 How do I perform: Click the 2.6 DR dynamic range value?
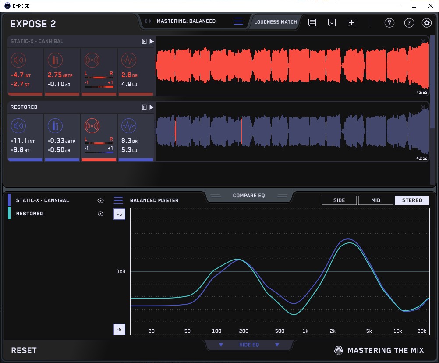coord(129,75)
